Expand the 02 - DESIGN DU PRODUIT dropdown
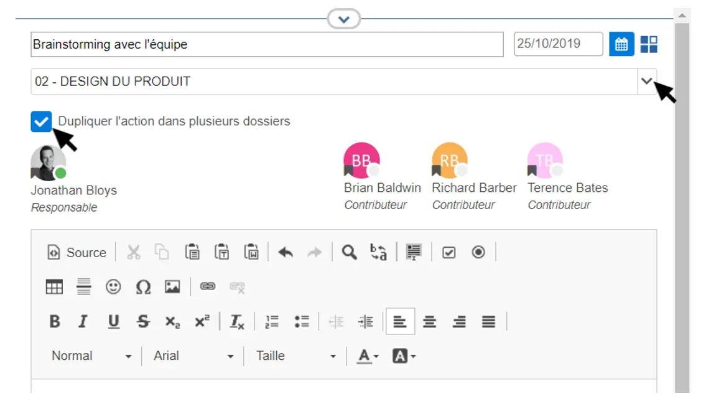The image size is (706, 406). point(647,82)
